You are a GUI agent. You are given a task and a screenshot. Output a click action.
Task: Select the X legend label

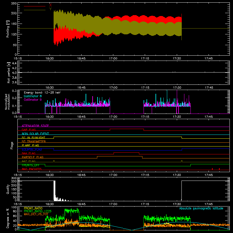point(50,5)
